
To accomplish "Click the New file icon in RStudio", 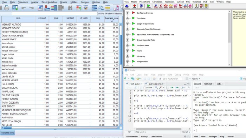I will pos(125,78).
